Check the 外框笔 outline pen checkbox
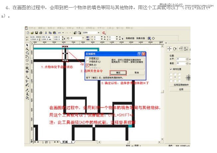Screen dimensions: 217x153 [87, 58]
